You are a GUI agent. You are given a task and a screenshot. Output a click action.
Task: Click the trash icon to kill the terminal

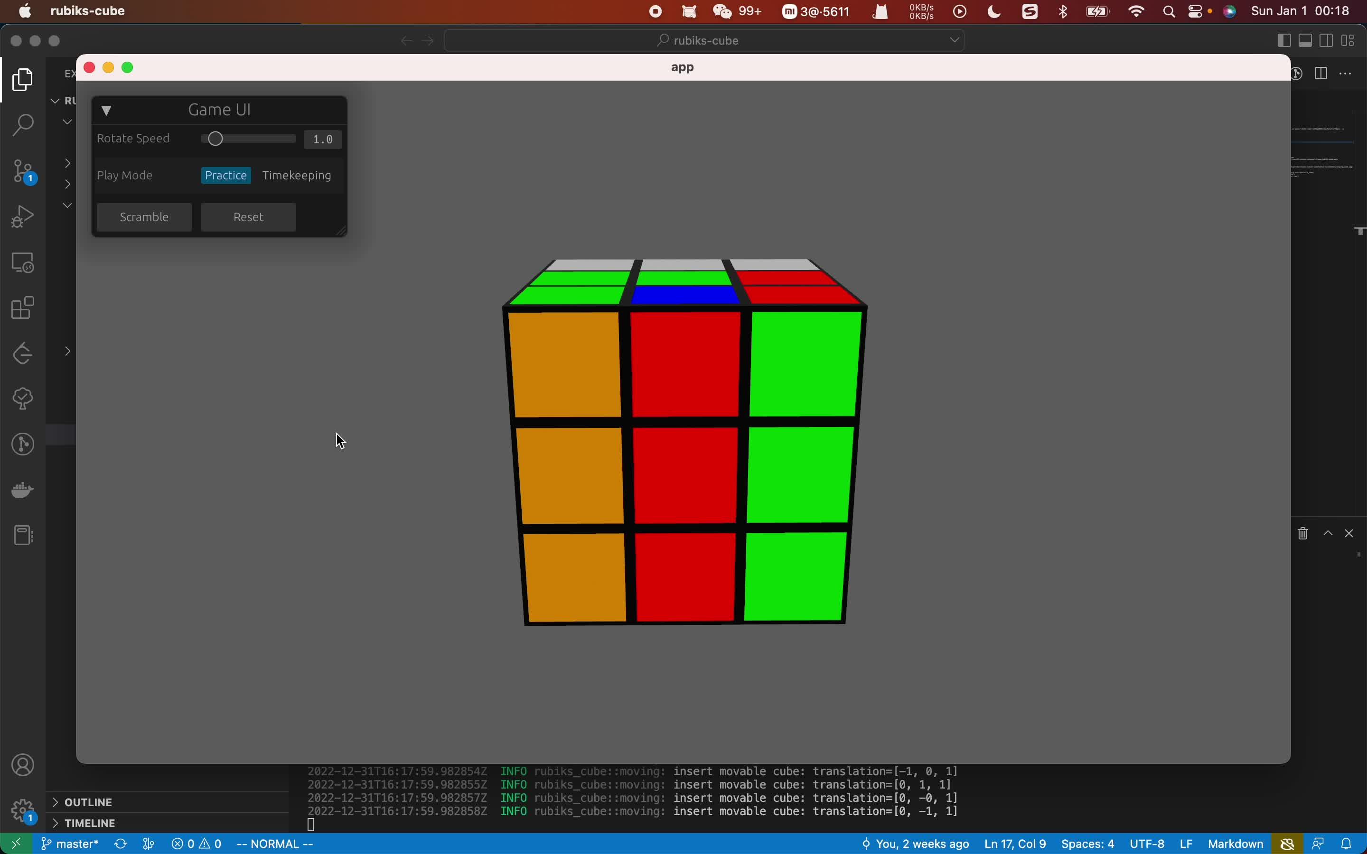[1302, 533]
